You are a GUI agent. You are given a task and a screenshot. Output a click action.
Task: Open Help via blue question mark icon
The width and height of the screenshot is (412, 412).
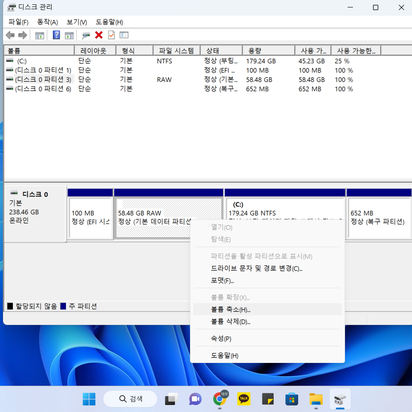point(56,35)
